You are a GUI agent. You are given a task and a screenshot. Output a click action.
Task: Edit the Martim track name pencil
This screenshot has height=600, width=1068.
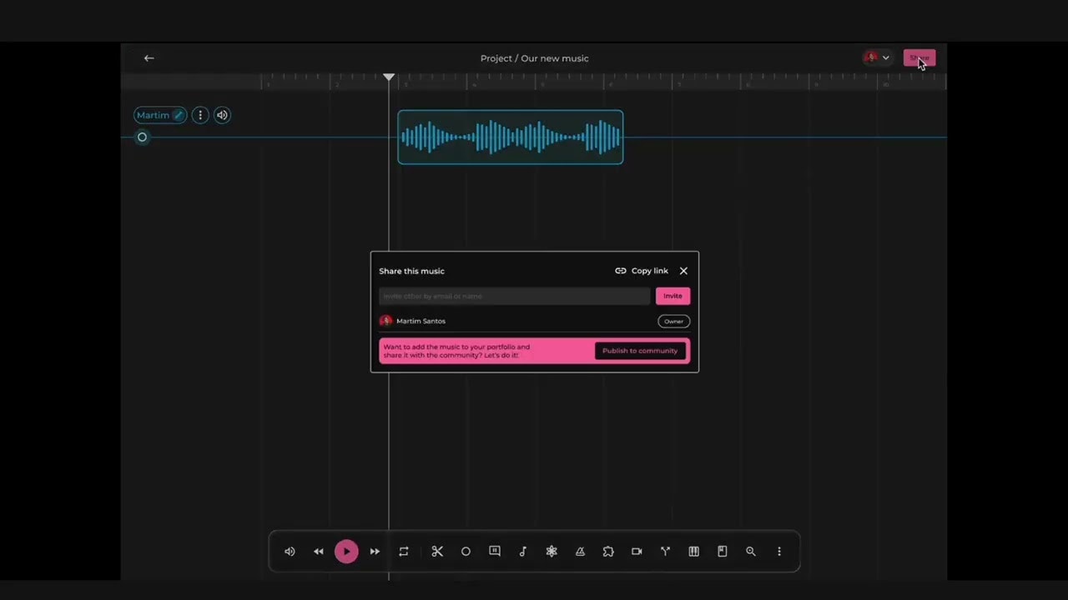(178, 115)
